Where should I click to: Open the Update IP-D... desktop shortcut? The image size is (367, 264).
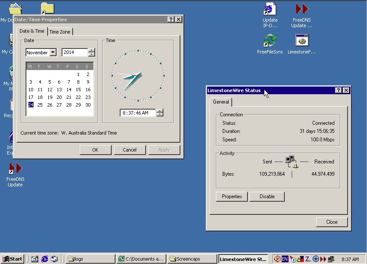pos(270,15)
